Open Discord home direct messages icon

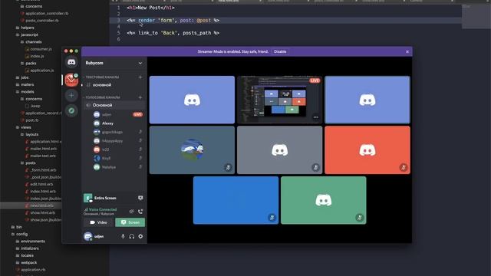tap(71, 62)
